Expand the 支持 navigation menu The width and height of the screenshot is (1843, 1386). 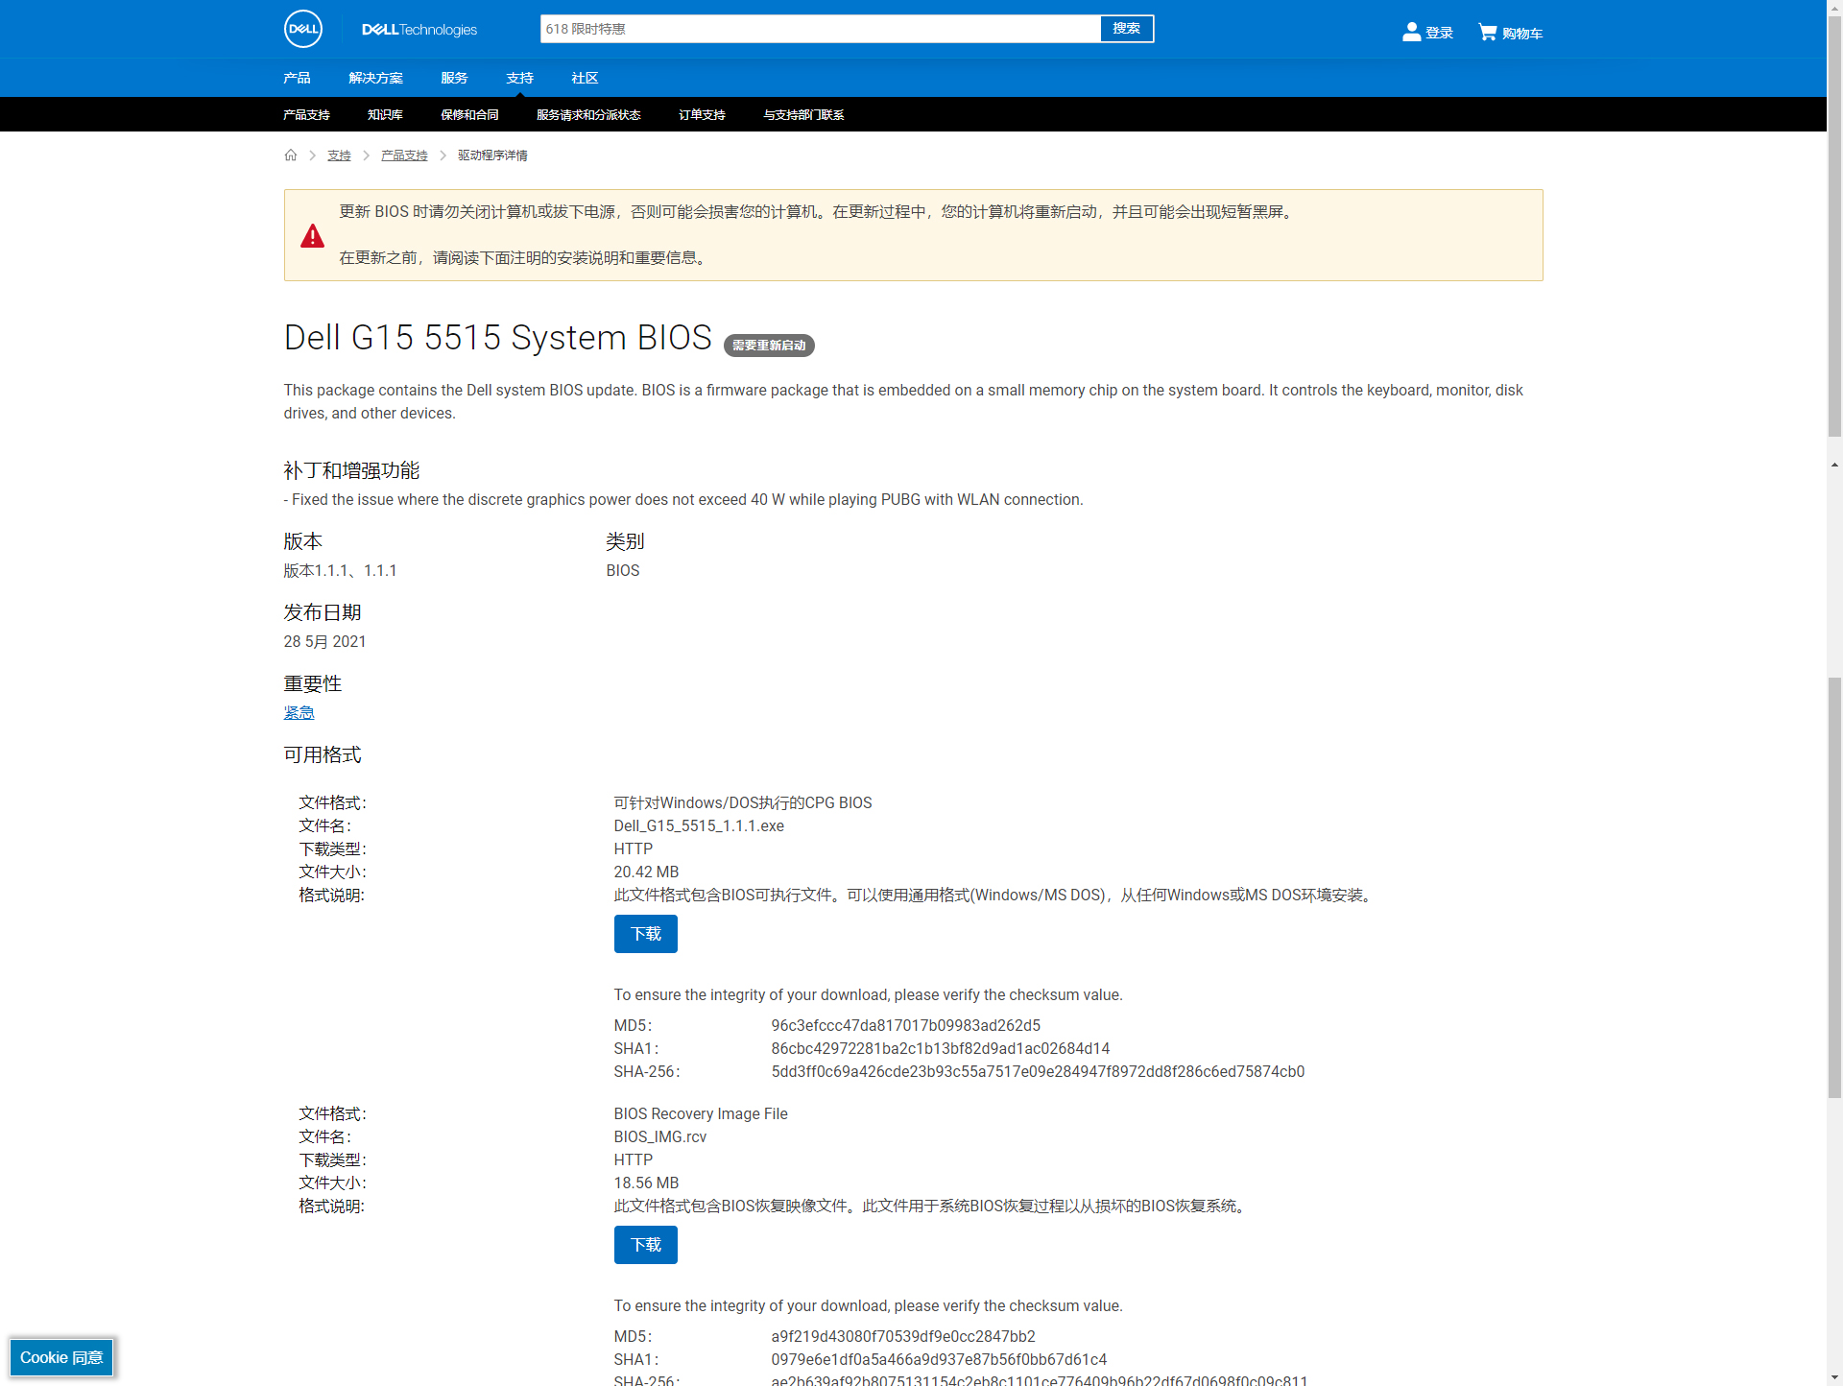[x=519, y=78]
